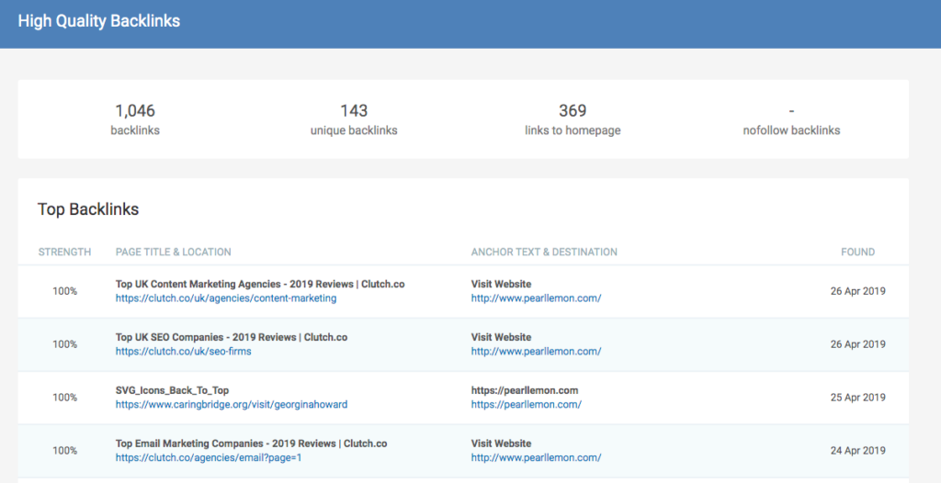Open pearllemon.com destination in Content Marketing row
Image resolution: width=941 pixels, height=483 pixels.
click(536, 298)
